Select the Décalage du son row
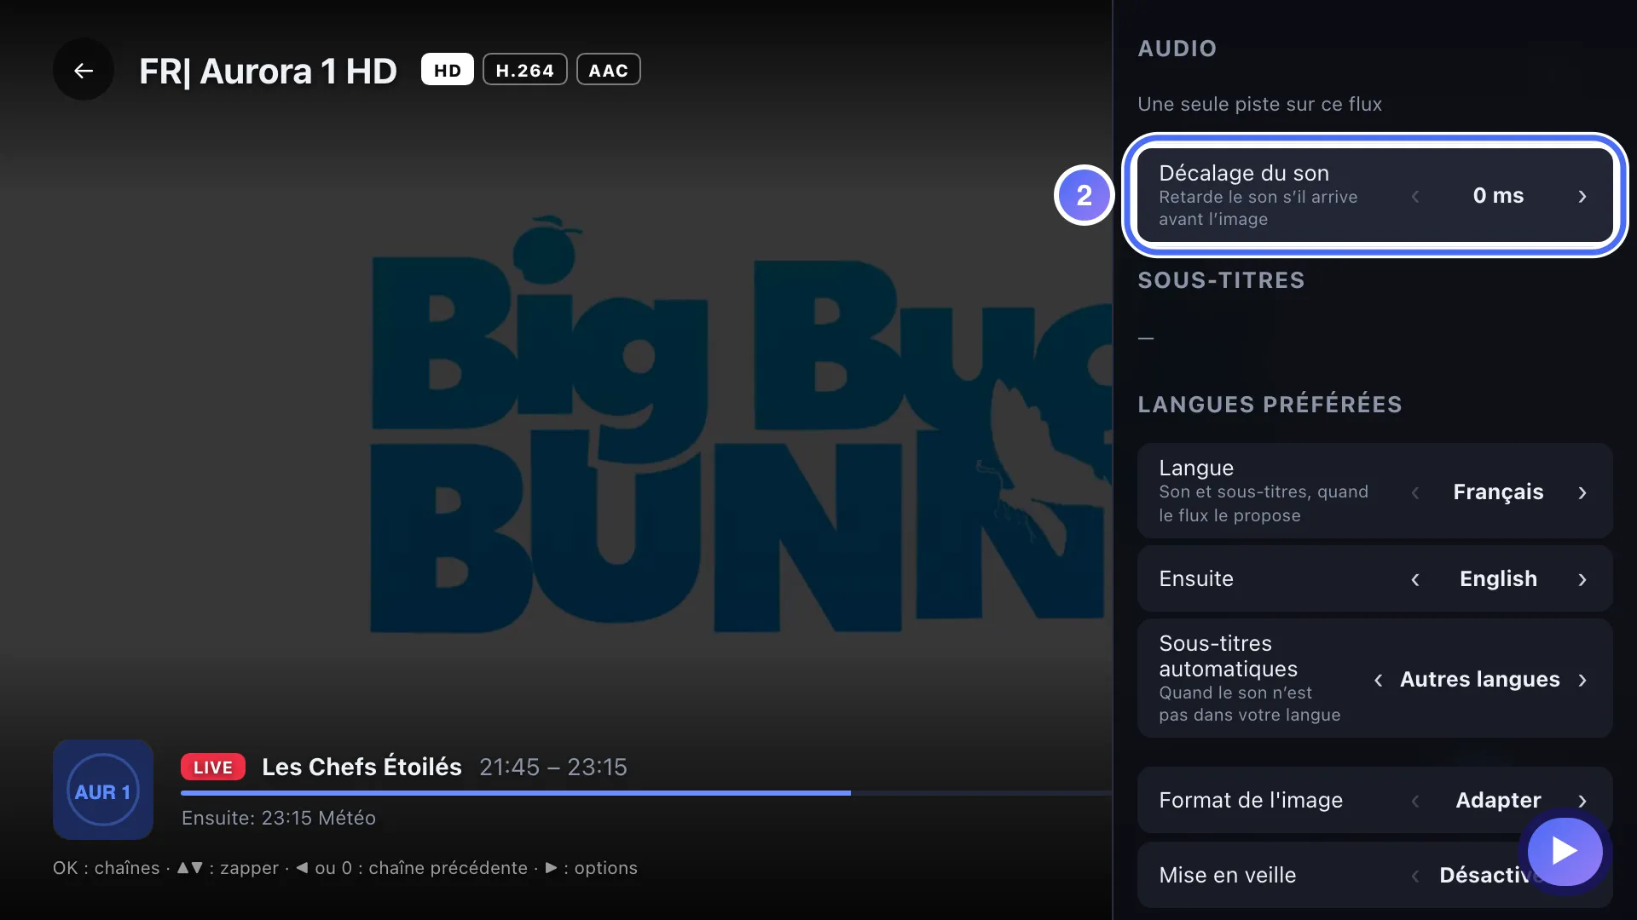 [1374, 196]
